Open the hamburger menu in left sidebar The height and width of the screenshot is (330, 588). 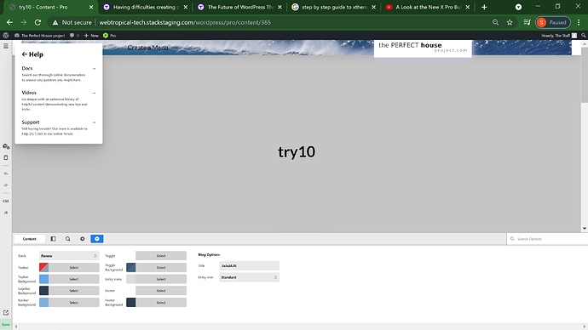point(6,46)
